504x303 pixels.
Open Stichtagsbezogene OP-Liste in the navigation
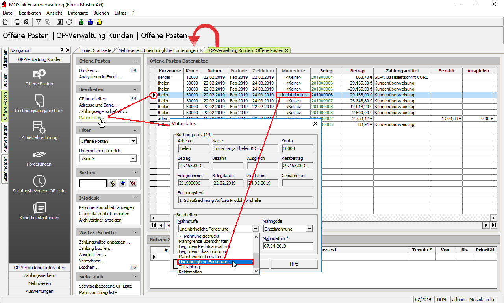pos(39,184)
